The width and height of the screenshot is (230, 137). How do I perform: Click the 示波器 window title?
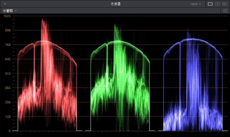116,4
